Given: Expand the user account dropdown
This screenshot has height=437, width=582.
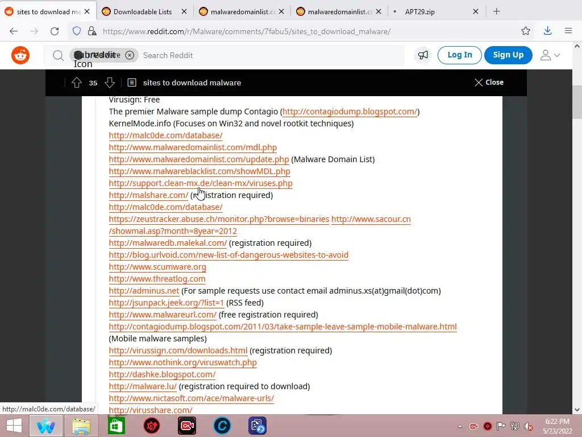Looking at the screenshot, I should 550,55.
